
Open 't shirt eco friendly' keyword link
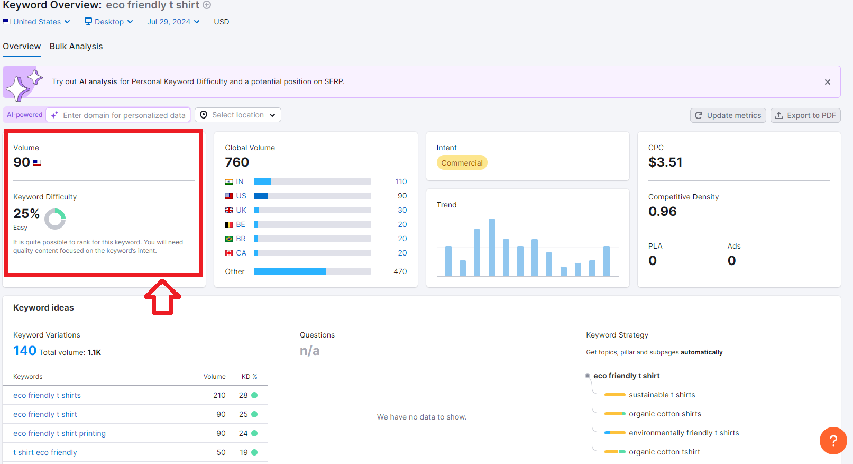point(45,452)
